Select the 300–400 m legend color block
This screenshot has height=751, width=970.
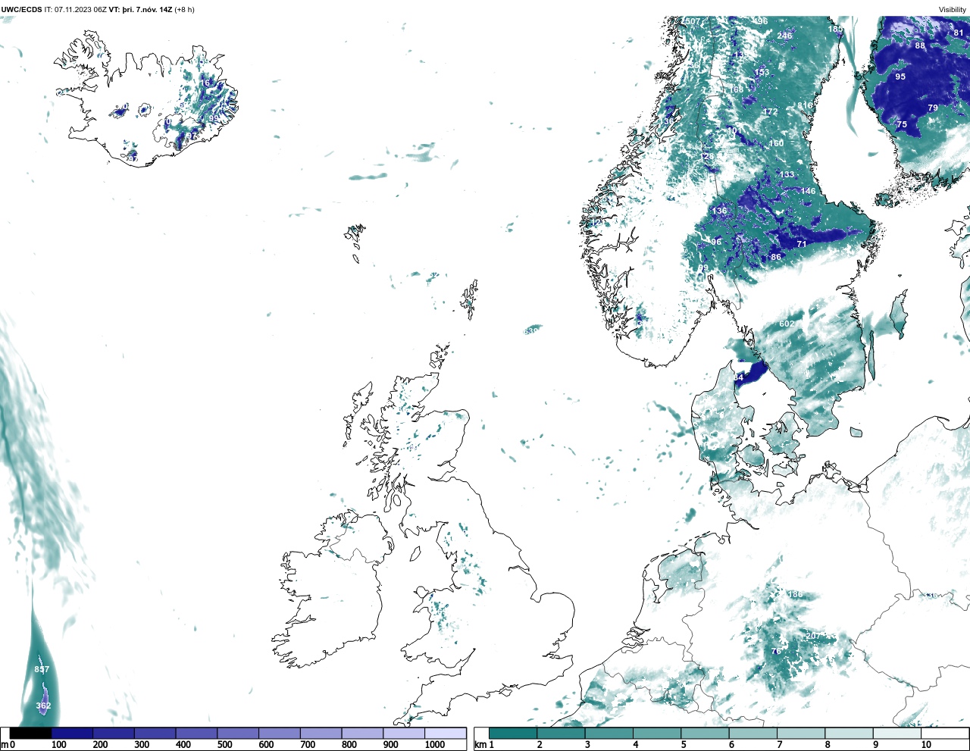(x=155, y=733)
